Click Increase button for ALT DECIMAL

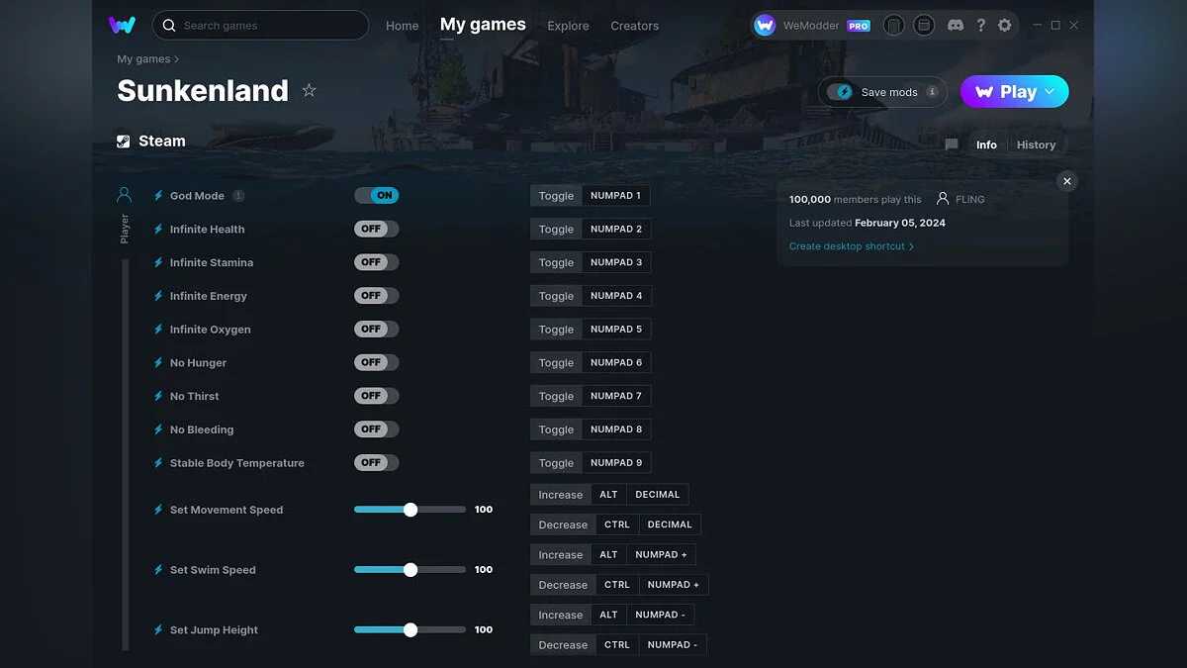tap(560, 495)
